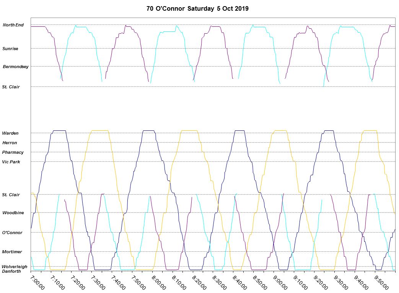This screenshot has width=399, height=293.
Task: Select the 8:30:00 time tick label
Action: tap(220, 282)
